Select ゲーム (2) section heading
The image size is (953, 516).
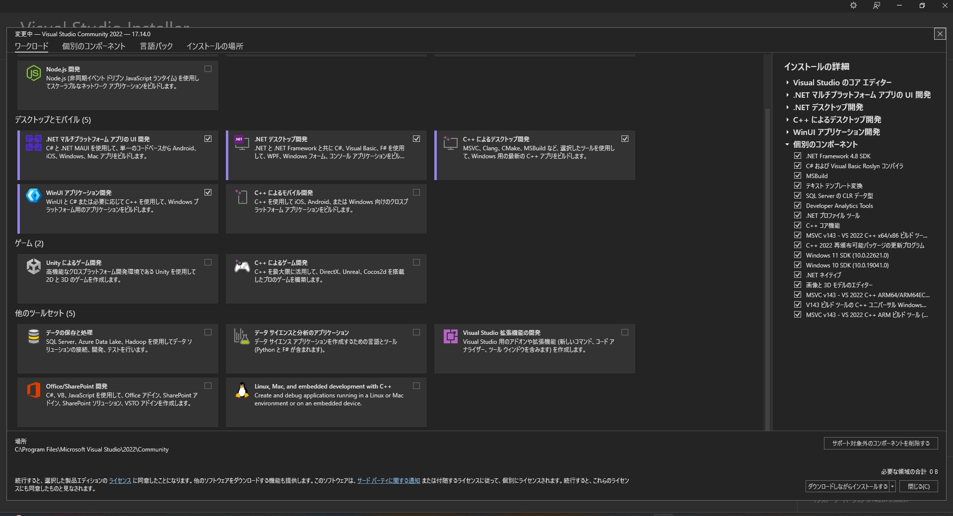pyautogui.click(x=29, y=244)
